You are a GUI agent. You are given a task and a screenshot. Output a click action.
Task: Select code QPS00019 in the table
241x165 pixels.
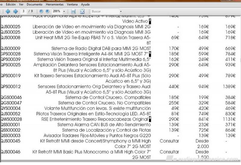pyautogui.click(x=11, y=76)
